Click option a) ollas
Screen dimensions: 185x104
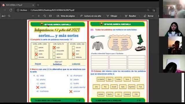pos(40,76)
